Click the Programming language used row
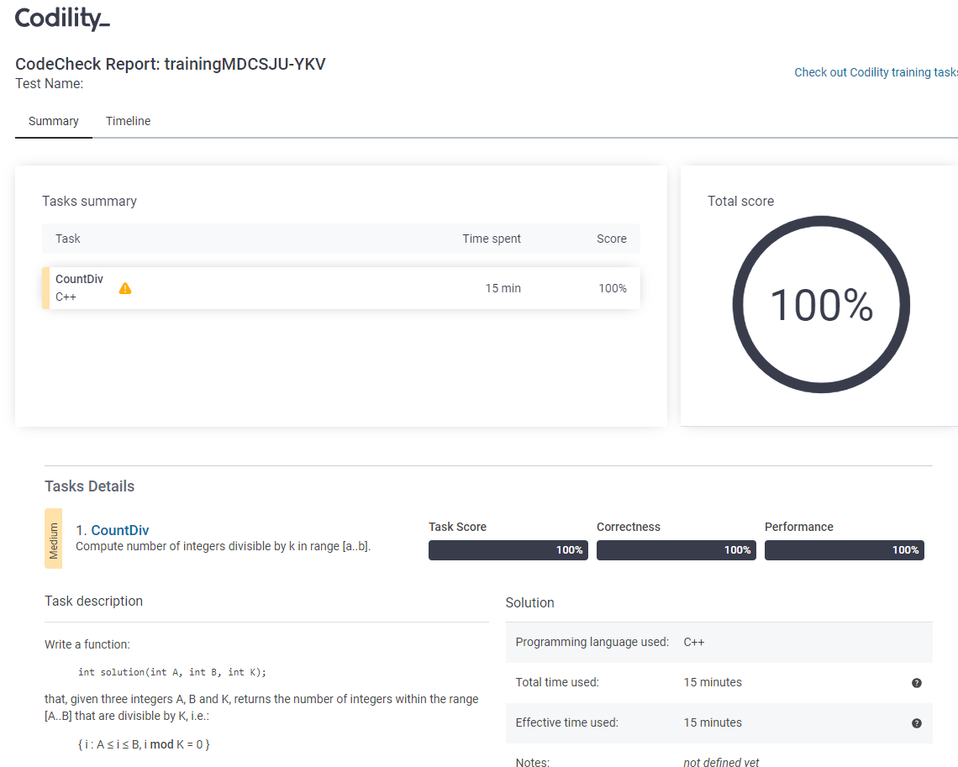The width and height of the screenshot is (958, 767). tap(719, 643)
